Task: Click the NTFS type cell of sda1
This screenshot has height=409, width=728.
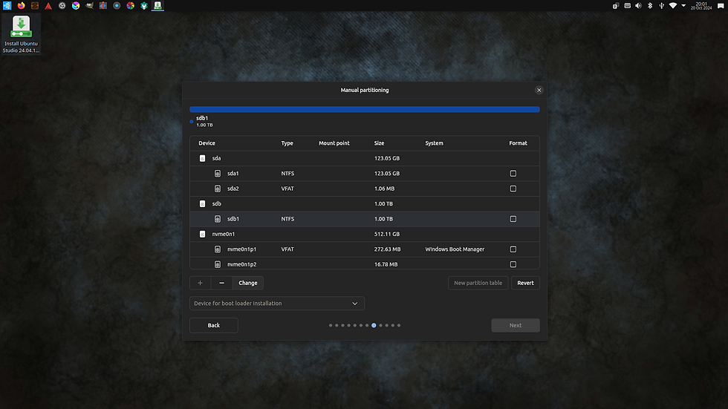Action: click(x=287, y=174)
